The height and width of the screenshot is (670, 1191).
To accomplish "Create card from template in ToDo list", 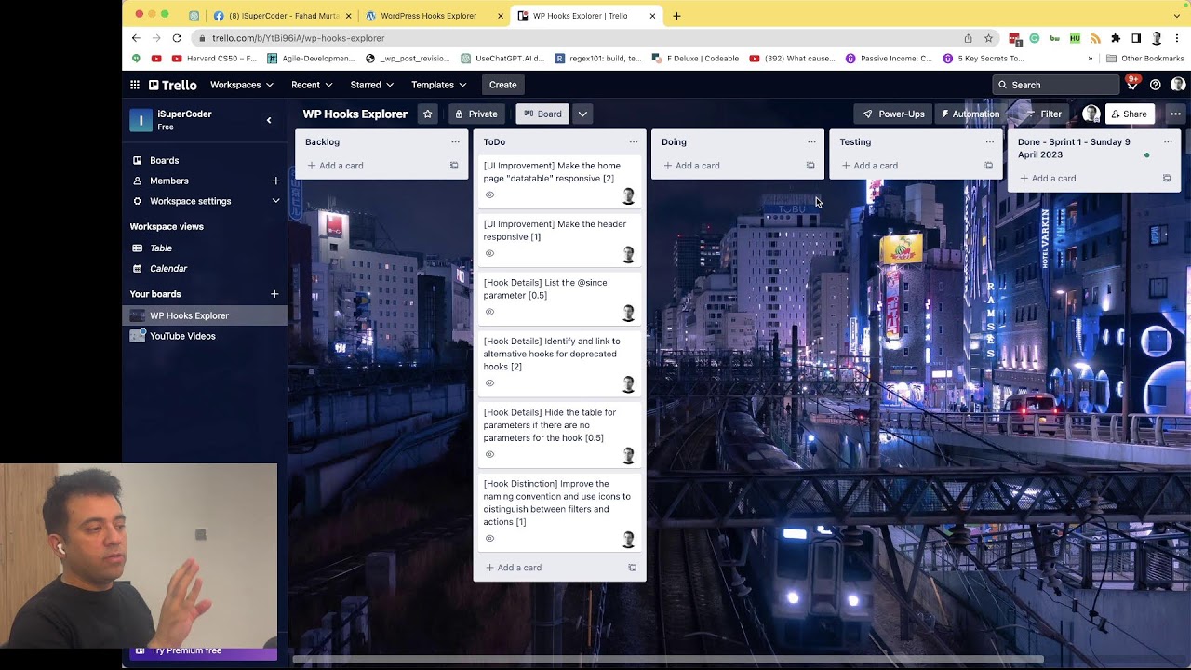I will [632, 568].
